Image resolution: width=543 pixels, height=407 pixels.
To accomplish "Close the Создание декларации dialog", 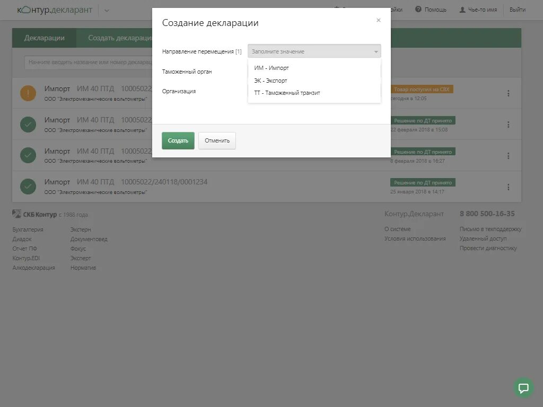I will pyautogui.click(x=379, y=20).
